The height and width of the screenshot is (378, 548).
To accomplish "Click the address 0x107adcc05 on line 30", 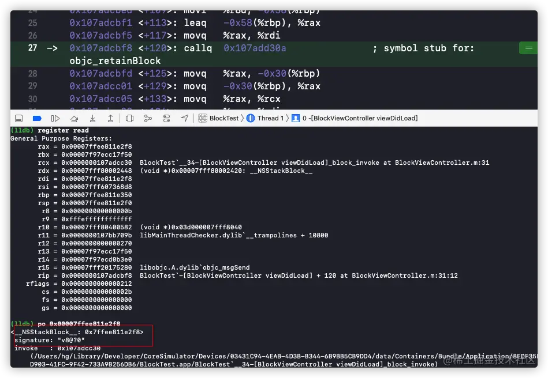I will point(100,99).
